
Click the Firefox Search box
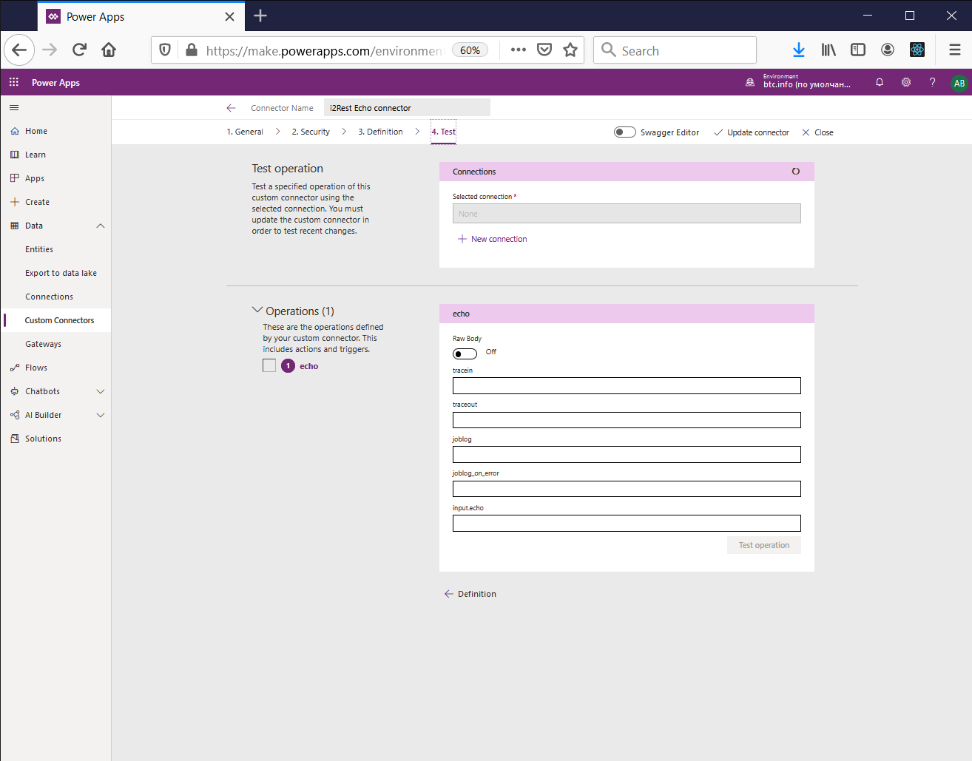click(675, 50)
